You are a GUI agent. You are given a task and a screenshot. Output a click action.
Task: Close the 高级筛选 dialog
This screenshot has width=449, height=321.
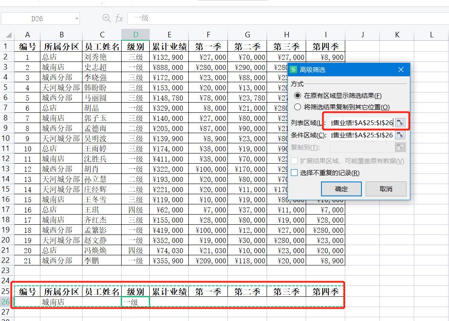click(x=400, y=70)
